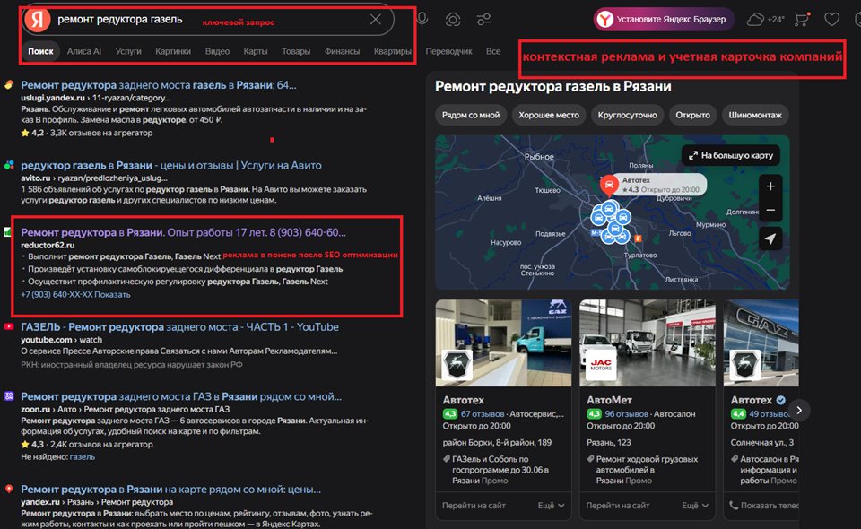
Task: Toggle the Рядом со мной filter
Action: (471, 115)
